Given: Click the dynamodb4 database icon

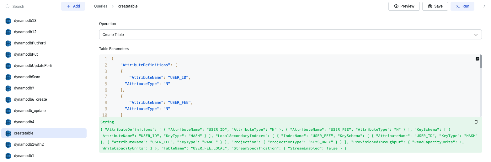Looking at the screenshot, I should tap(8, 122).
